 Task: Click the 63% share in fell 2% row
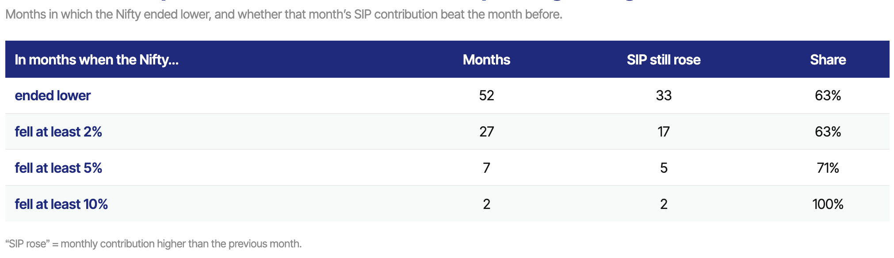828,132
